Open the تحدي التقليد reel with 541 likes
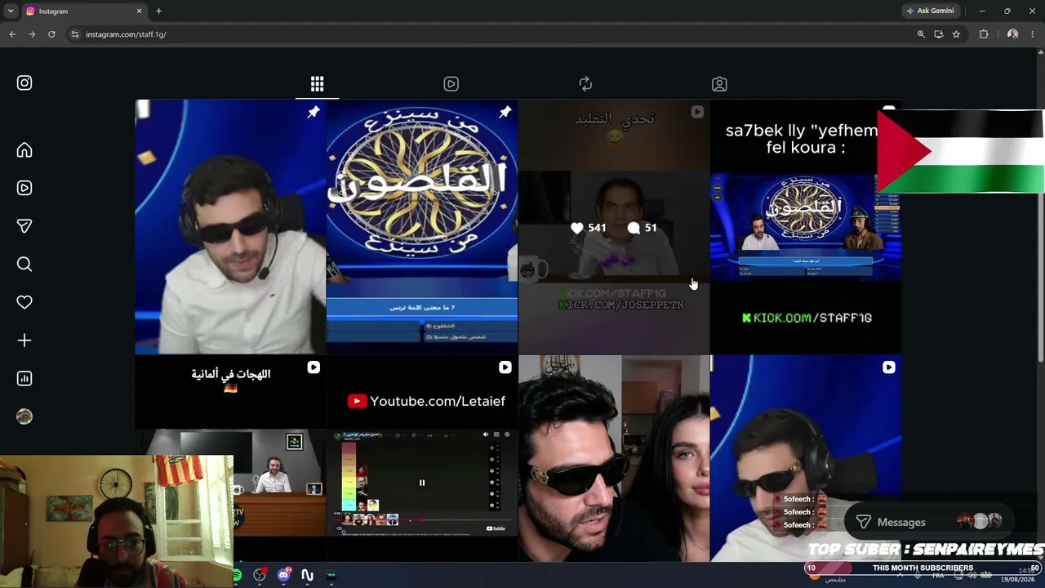This screenshot has height=588, width=1045. [614, 227]
